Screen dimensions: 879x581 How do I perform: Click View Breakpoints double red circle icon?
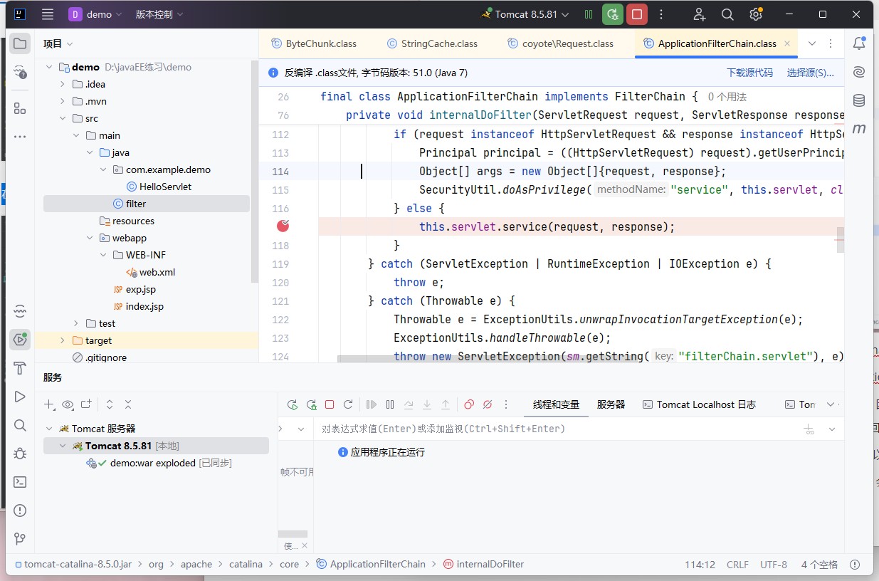click(469, 404)
